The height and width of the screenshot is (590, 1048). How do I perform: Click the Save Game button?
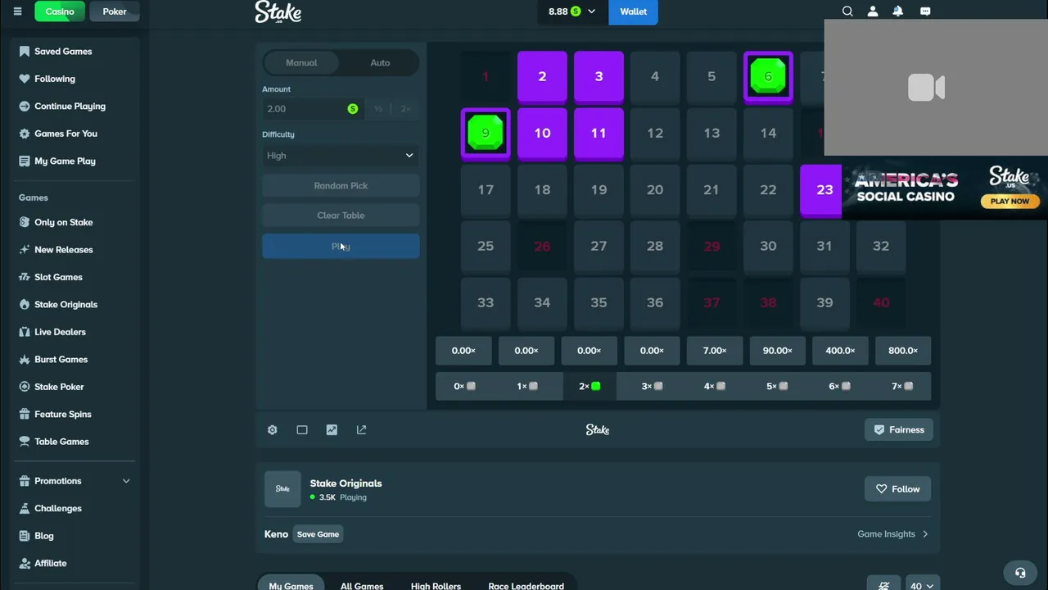coord(318,533)
